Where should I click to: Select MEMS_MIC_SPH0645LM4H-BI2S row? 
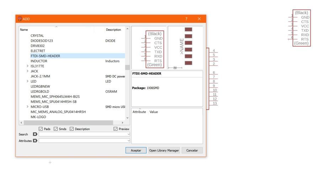click(55, 96)
